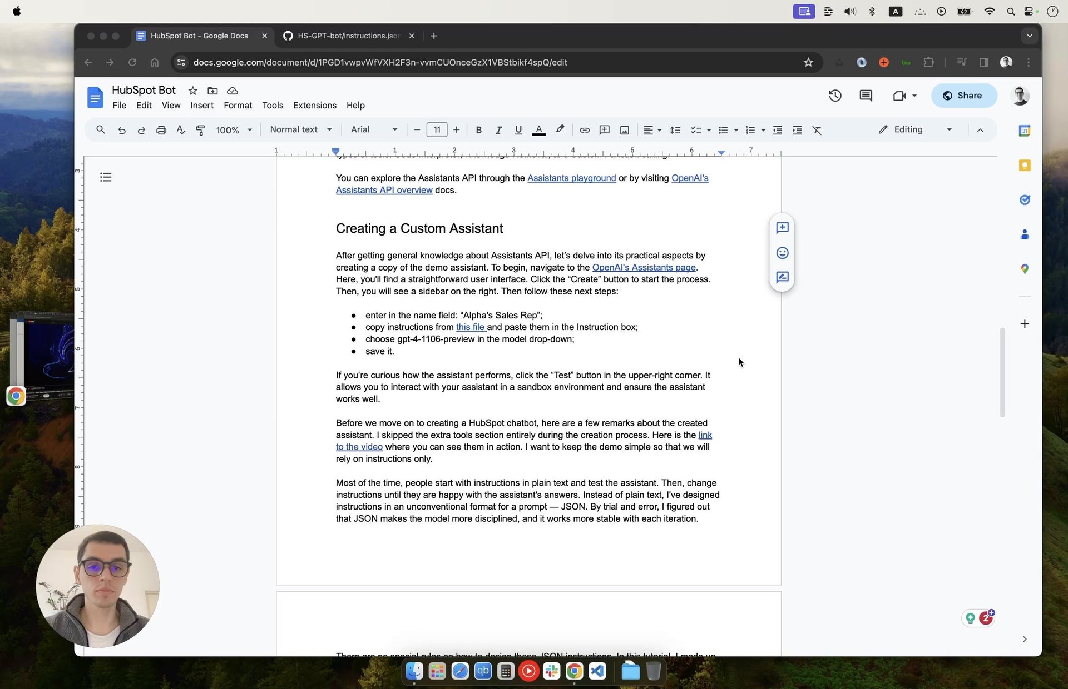
Task: Open the Extensions menu
Action: click(314, 106)
